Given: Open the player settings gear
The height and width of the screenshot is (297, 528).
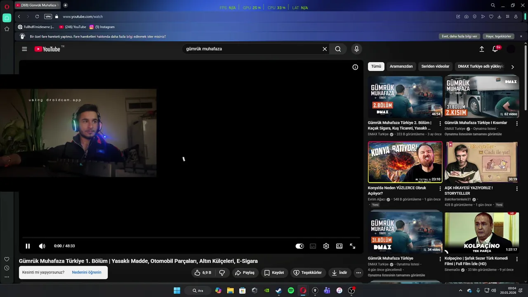Looking at the screenshot, I should (326, 246).
